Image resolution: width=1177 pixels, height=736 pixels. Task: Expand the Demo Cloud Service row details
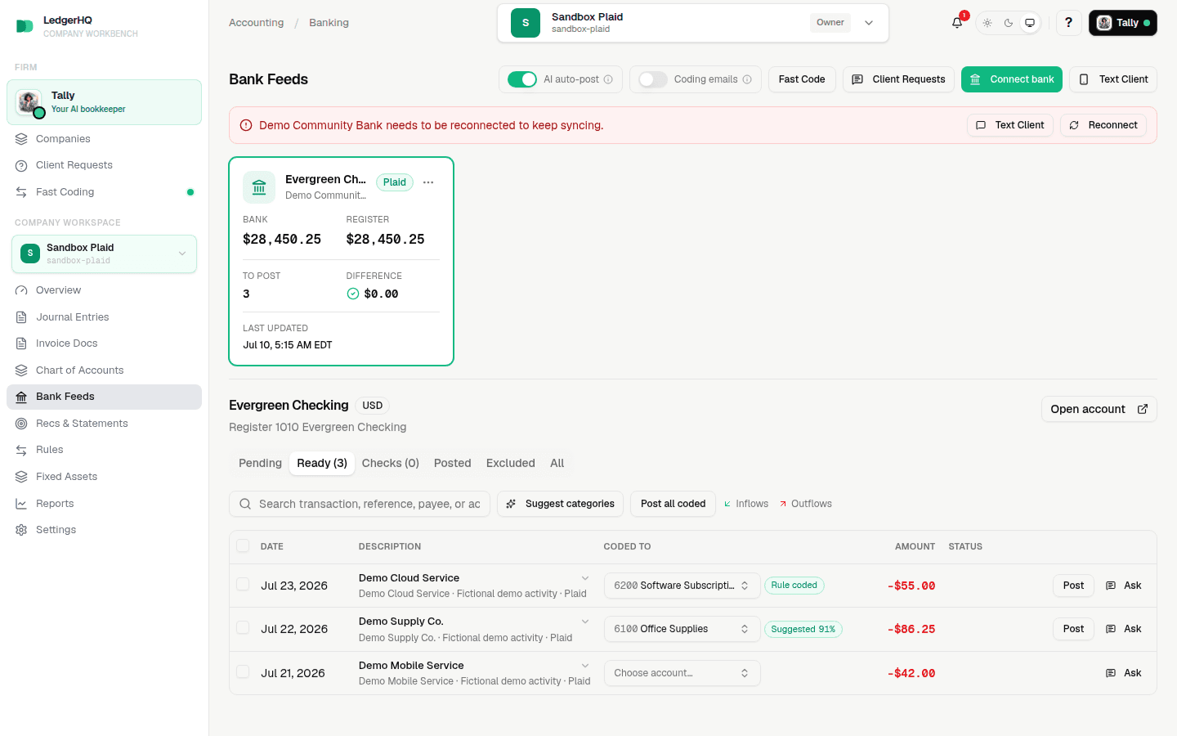pos(585,578)
